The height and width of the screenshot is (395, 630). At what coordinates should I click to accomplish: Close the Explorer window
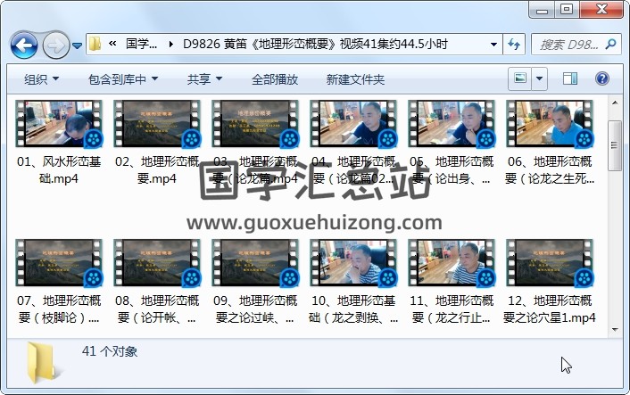601,10
